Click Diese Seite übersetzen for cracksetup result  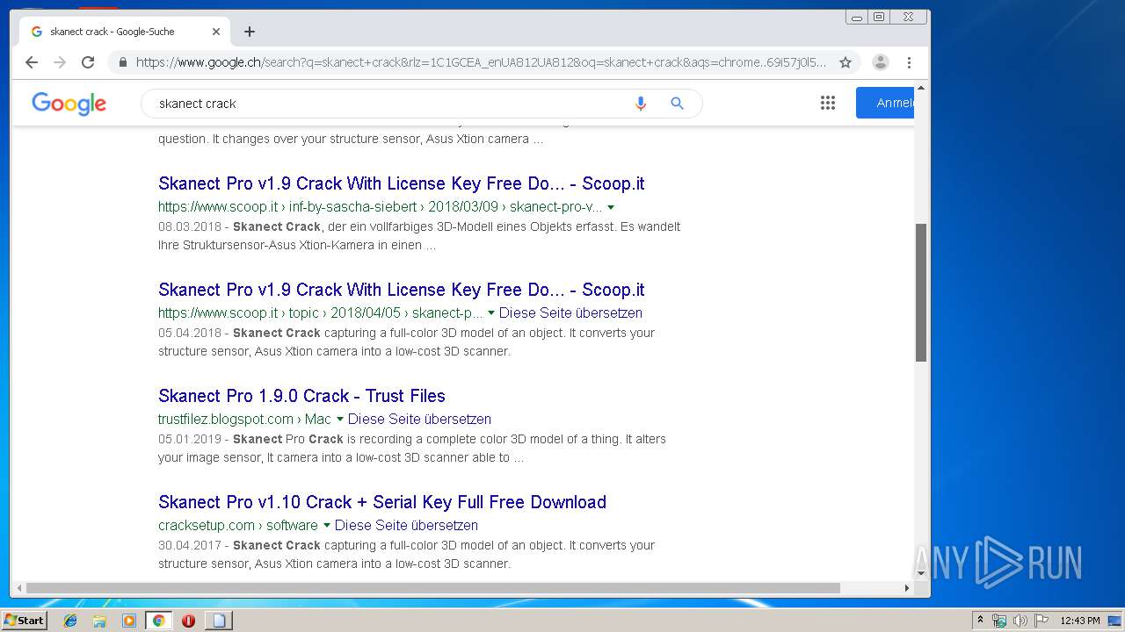click(x=406, y=526)
